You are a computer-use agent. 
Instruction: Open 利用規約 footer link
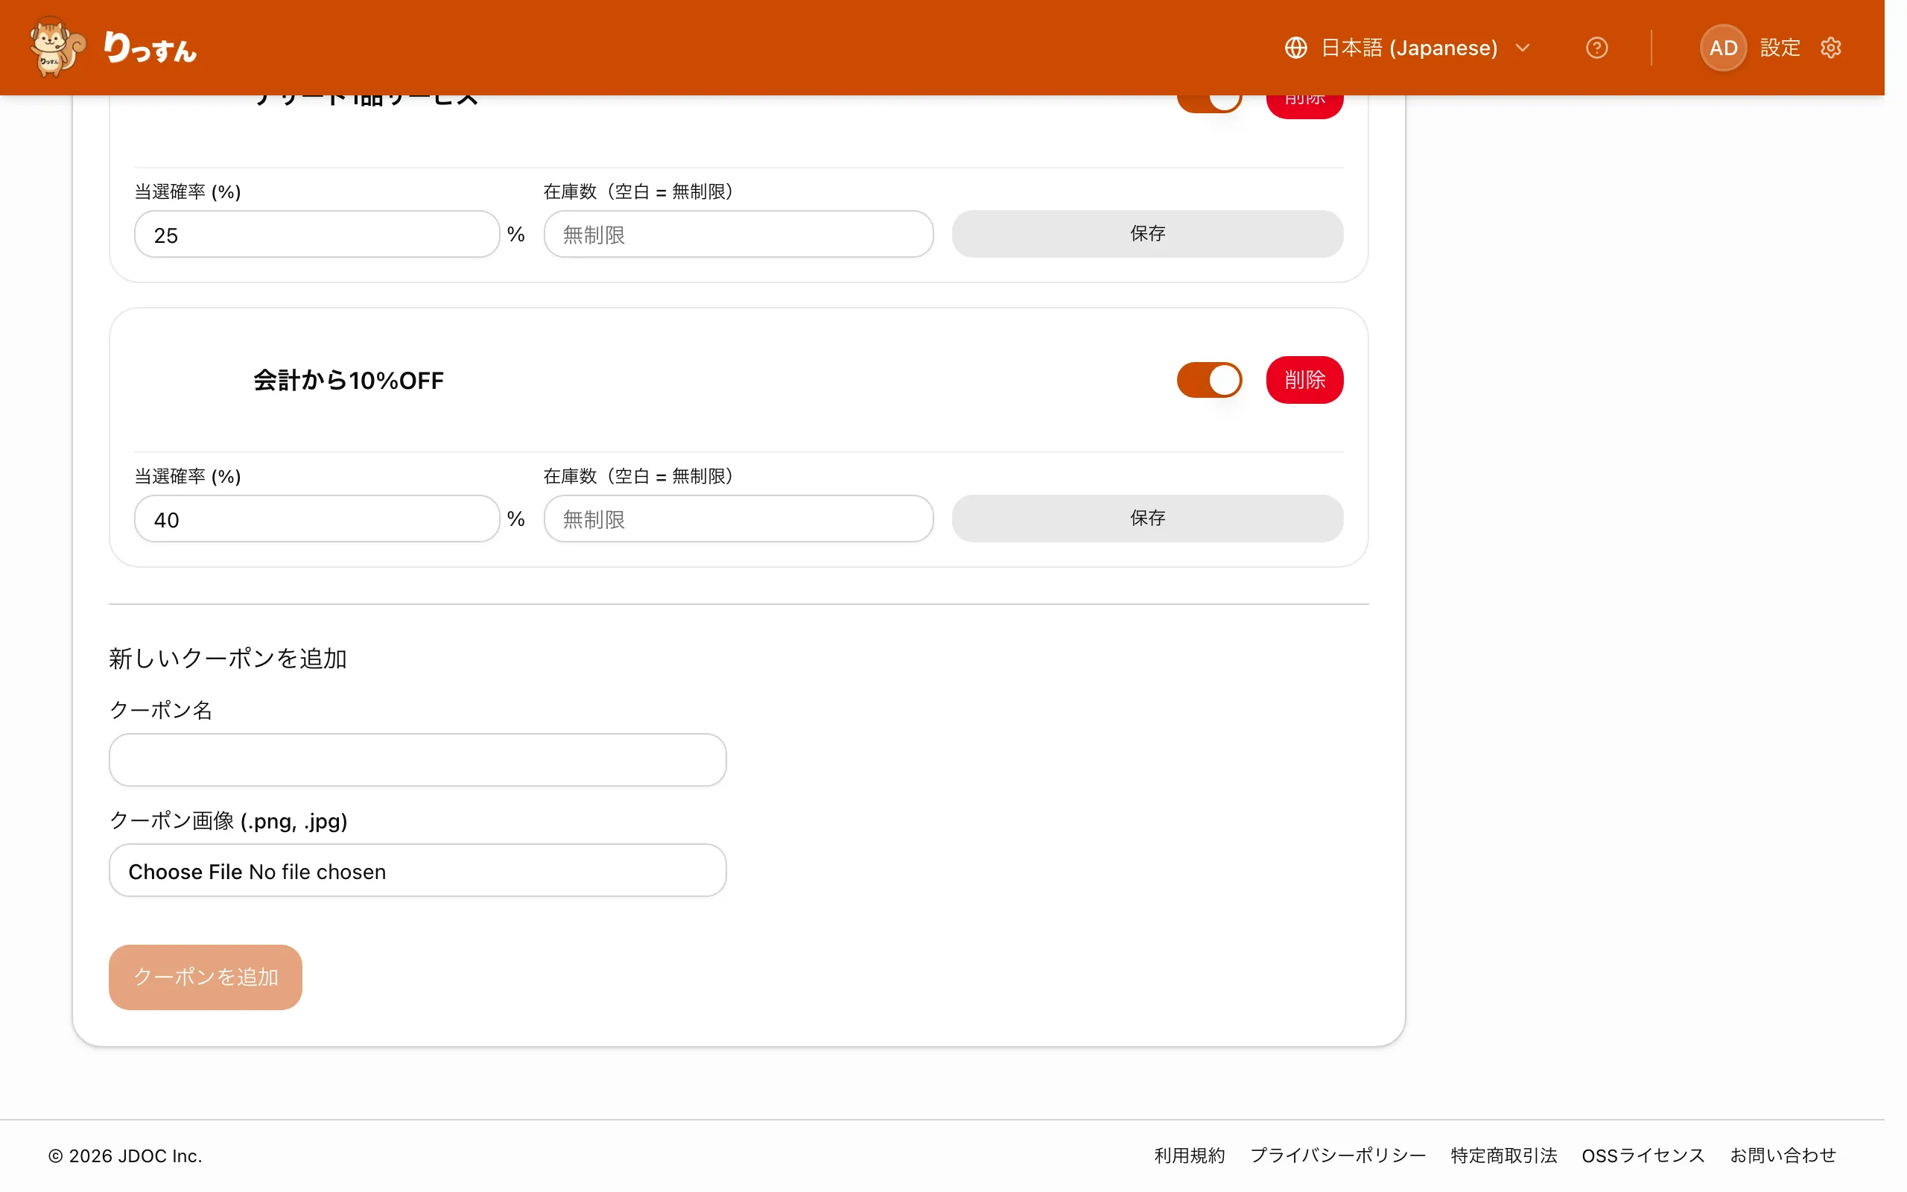click(x=1189, y=1155)
